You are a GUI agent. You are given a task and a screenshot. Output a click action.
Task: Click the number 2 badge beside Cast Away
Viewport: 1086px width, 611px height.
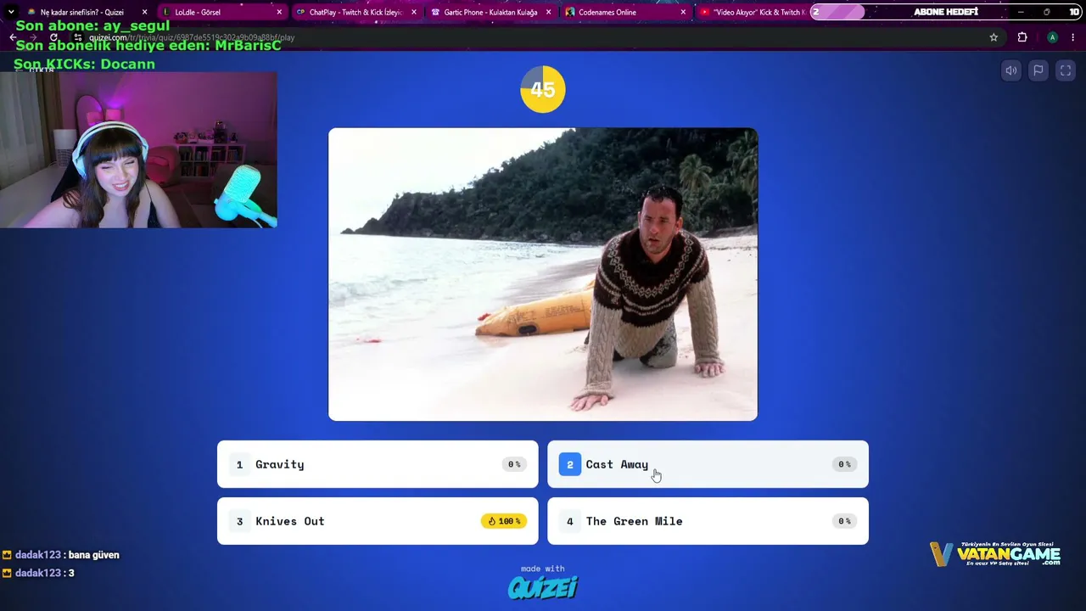point(570,464)
